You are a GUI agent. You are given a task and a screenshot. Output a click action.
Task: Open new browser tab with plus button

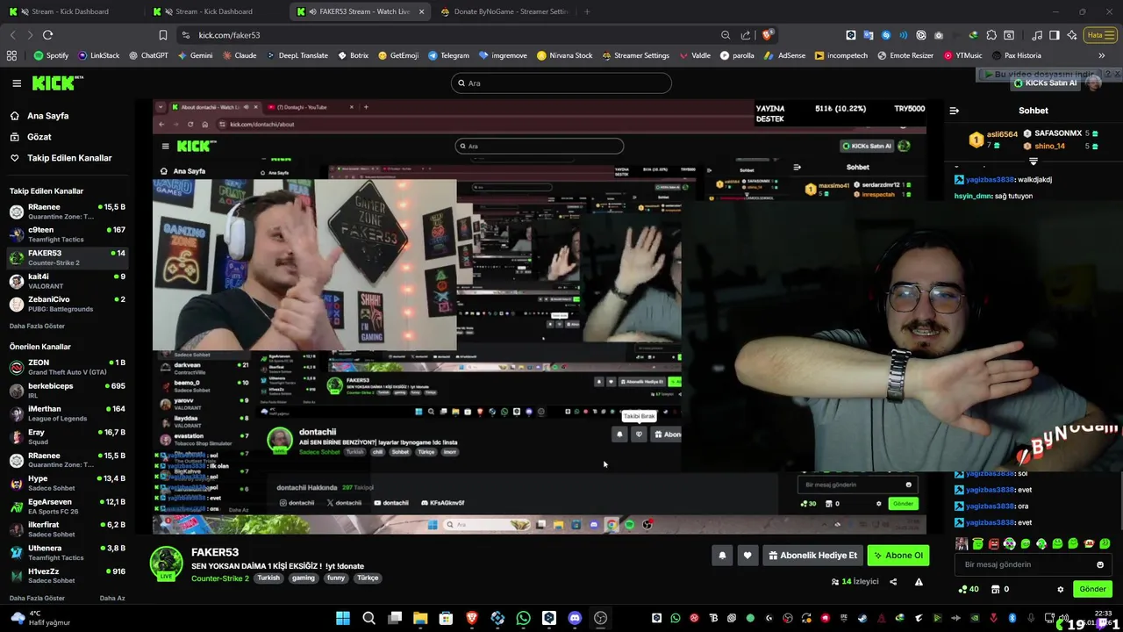point(587,11)
